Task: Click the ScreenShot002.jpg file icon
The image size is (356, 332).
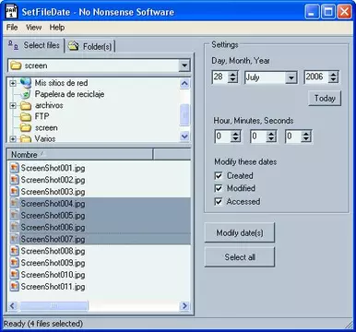Action: pyautogui.click(x=14, y=180)
